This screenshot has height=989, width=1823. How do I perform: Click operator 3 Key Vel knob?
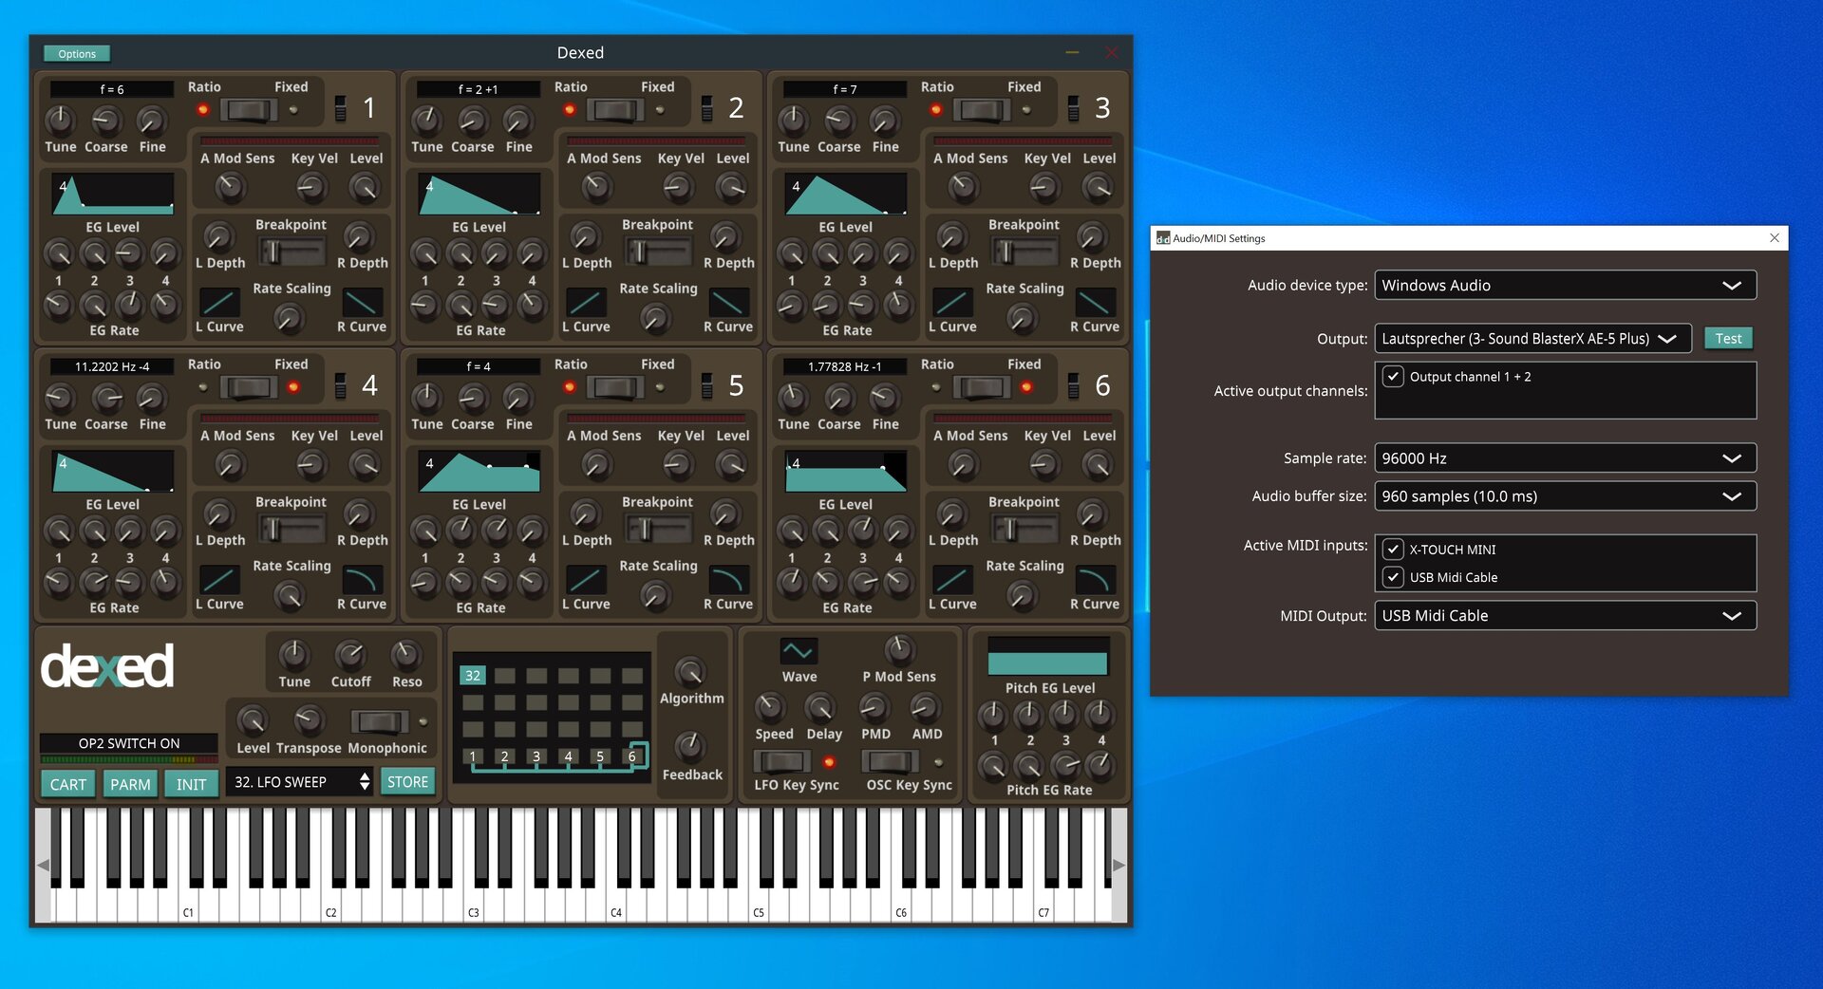[1044, 188]
